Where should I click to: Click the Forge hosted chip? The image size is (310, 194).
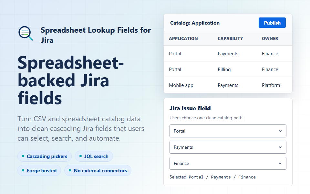39,170
